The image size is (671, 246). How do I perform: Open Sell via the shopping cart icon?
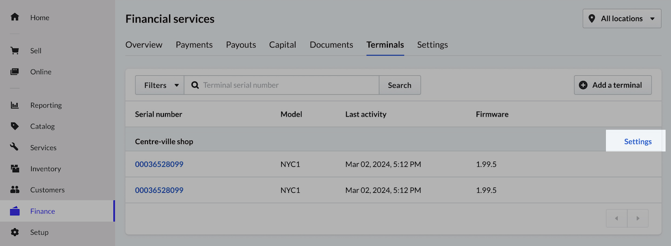pos(15,51)
